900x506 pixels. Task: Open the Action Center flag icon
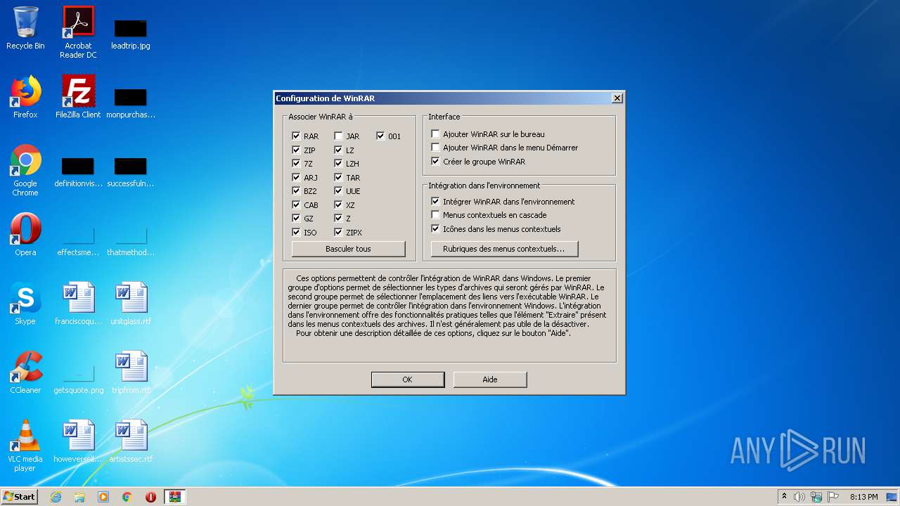click(x=833, y=497)
